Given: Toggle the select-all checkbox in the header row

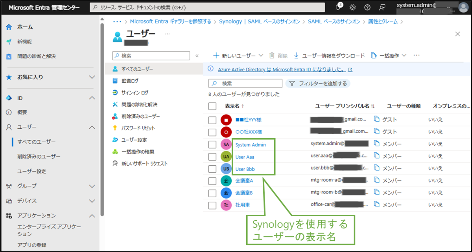Looking at the screenshot, I should point(212,106).
